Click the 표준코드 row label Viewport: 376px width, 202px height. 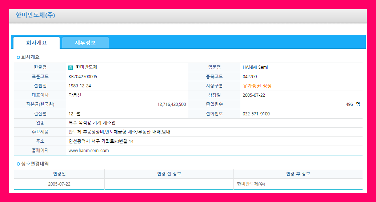click(x=40, y=77)
